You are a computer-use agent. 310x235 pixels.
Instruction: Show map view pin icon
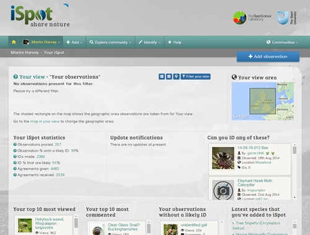[x=176, y=76]
